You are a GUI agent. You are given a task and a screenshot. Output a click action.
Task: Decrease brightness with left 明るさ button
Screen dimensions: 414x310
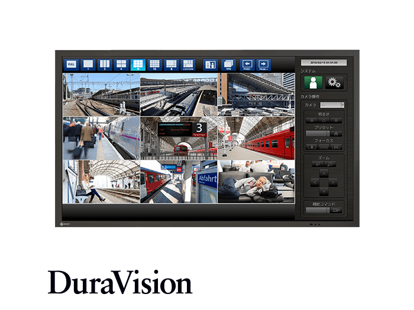[312, 121]
